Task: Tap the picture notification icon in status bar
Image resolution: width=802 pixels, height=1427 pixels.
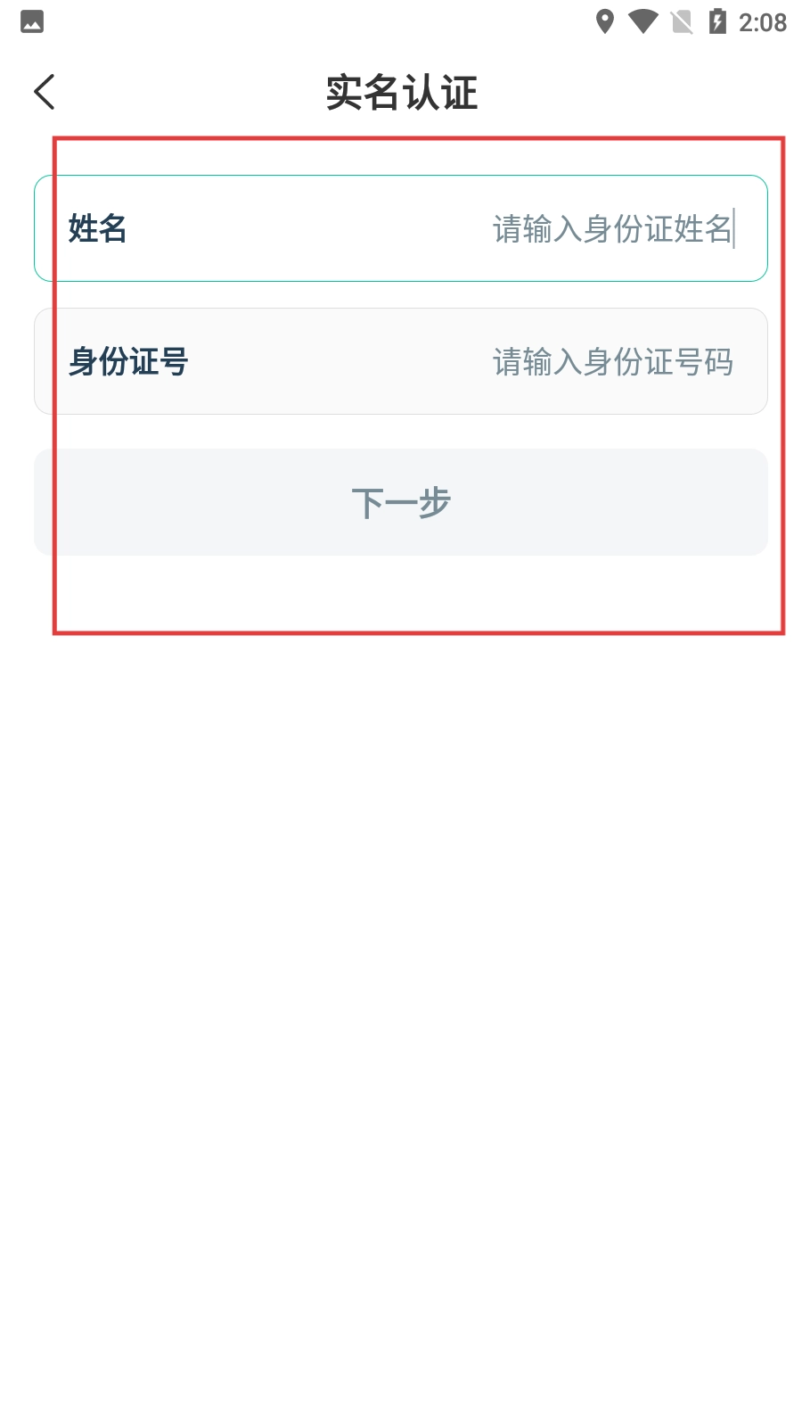Action: (32, 21)
